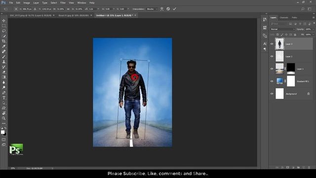Toggle relative positioning triangle in options bar

(x=35, y=9)
